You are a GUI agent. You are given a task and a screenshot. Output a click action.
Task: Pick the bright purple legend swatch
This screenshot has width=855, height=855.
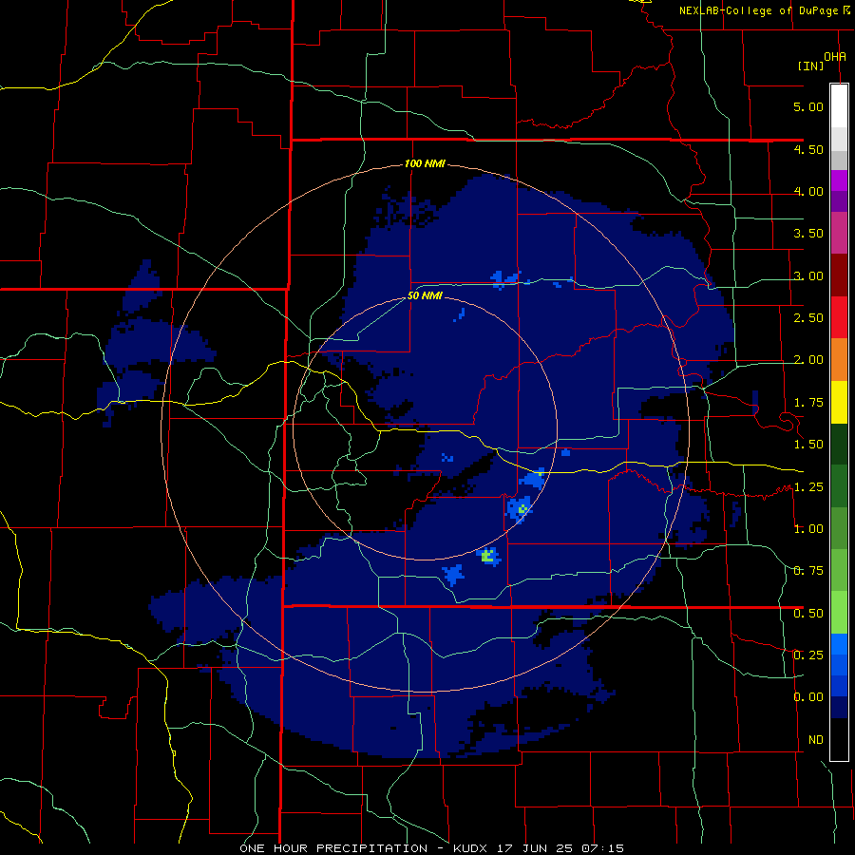pyautogui.click(x=839, y=180)
